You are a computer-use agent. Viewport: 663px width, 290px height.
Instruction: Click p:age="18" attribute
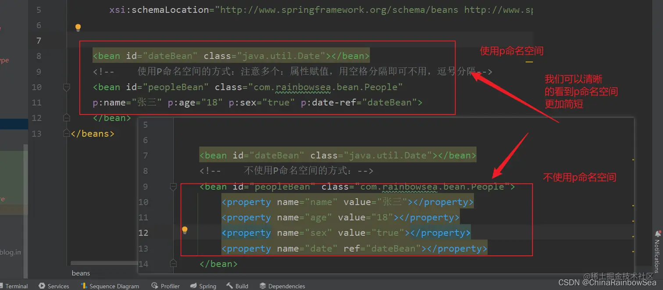(x=196, y=103)
